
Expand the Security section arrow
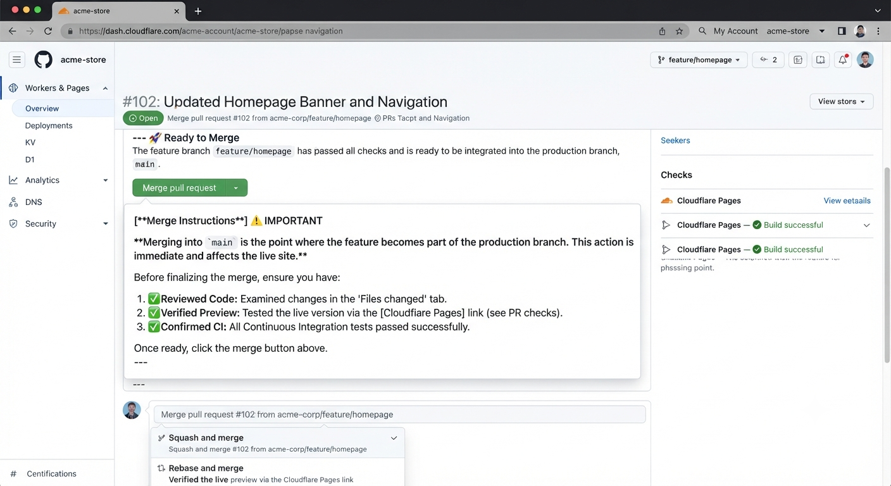pos(105,224)
